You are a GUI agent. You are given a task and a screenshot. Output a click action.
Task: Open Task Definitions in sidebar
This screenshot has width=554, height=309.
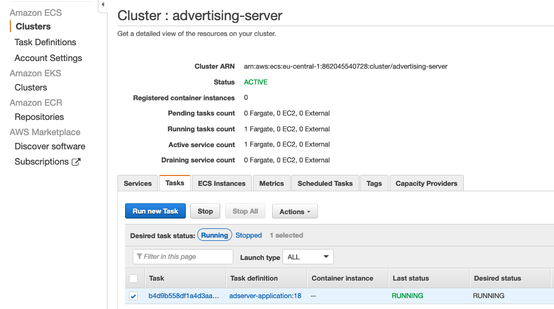coord(45,43)
